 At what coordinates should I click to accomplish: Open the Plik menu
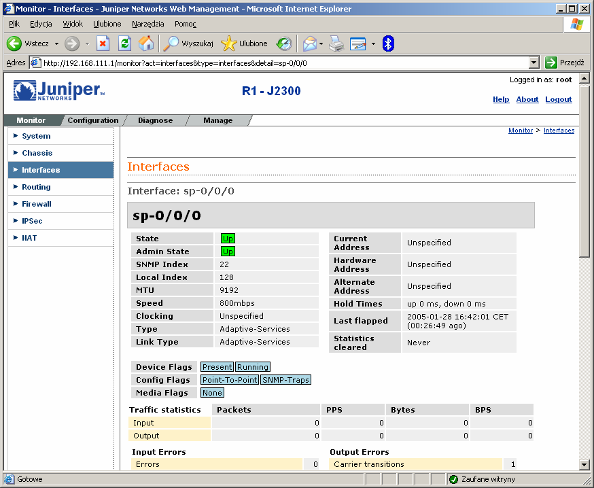point(14,24)
